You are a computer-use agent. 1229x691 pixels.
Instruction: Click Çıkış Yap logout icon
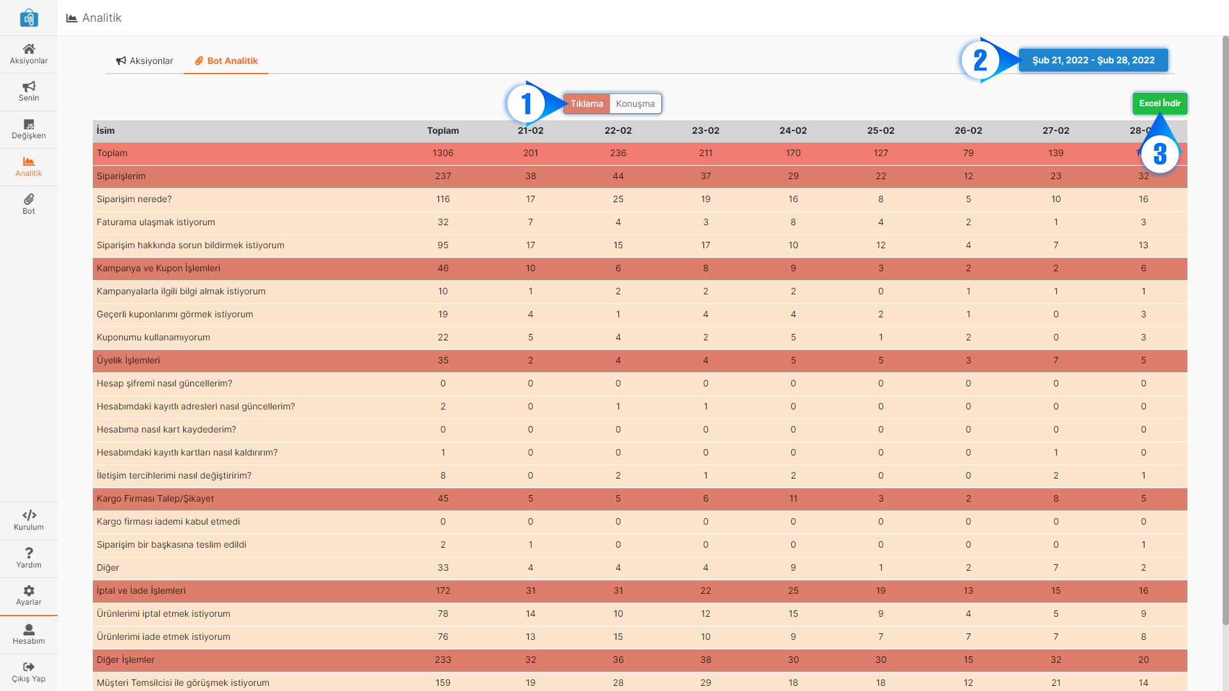click(x=29, y=667)
